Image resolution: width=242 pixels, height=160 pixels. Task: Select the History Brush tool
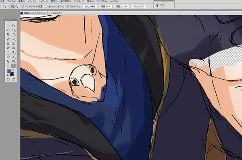point(14,43)
